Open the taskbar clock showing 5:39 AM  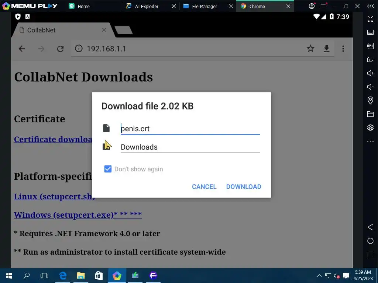(x=363, y=275)
